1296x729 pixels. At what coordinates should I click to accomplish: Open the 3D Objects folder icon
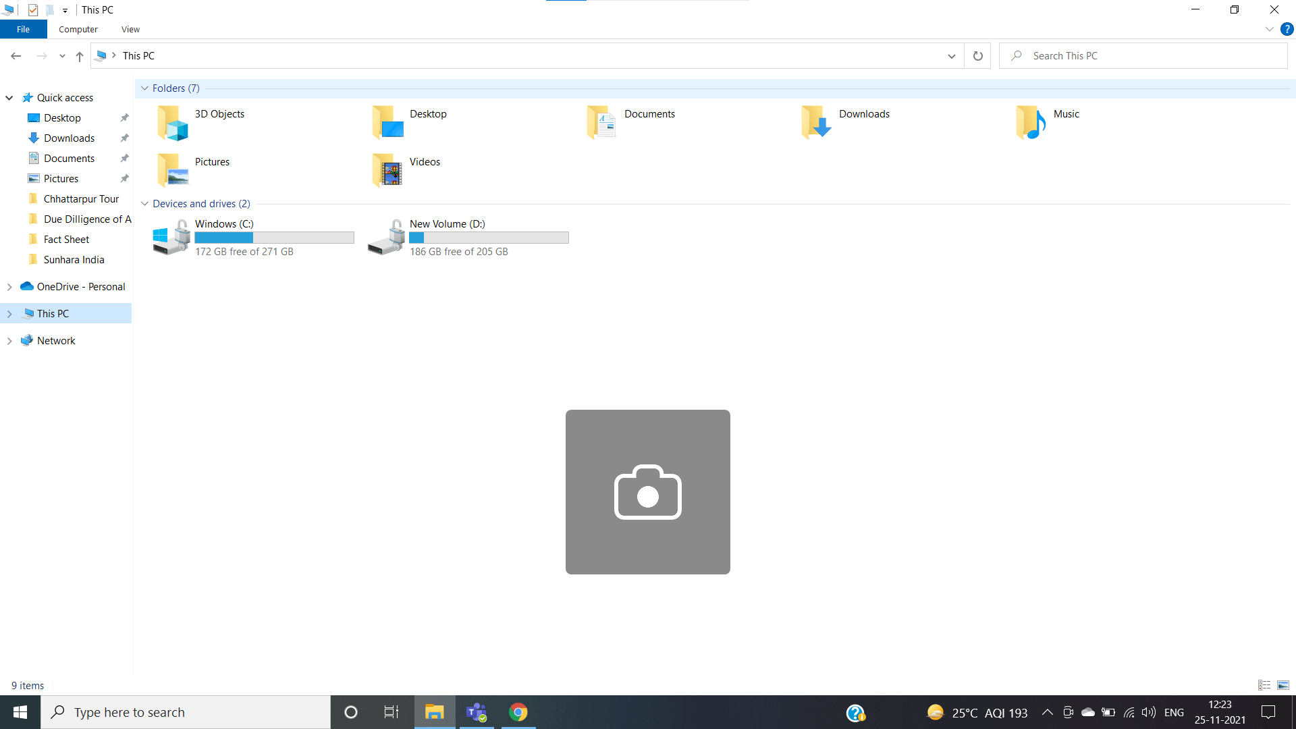[x=173, y=123]
